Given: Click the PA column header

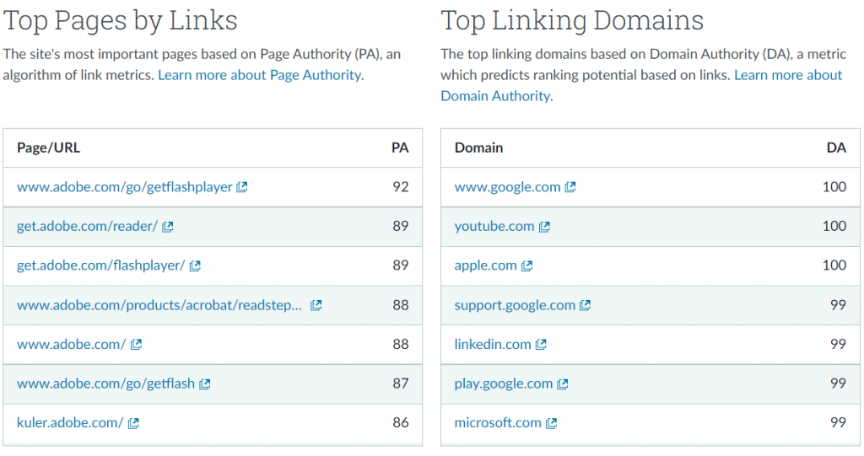Looking at the screenshot, I should pos(400,148).
